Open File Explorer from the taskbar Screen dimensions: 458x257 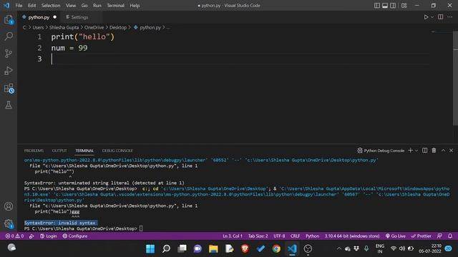(x=213, y=248)
